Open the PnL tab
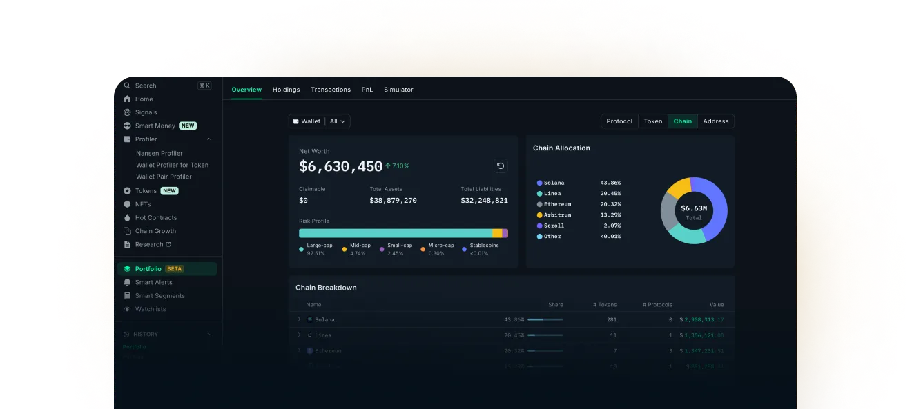The image size is (912, 409). pos(367,90)
